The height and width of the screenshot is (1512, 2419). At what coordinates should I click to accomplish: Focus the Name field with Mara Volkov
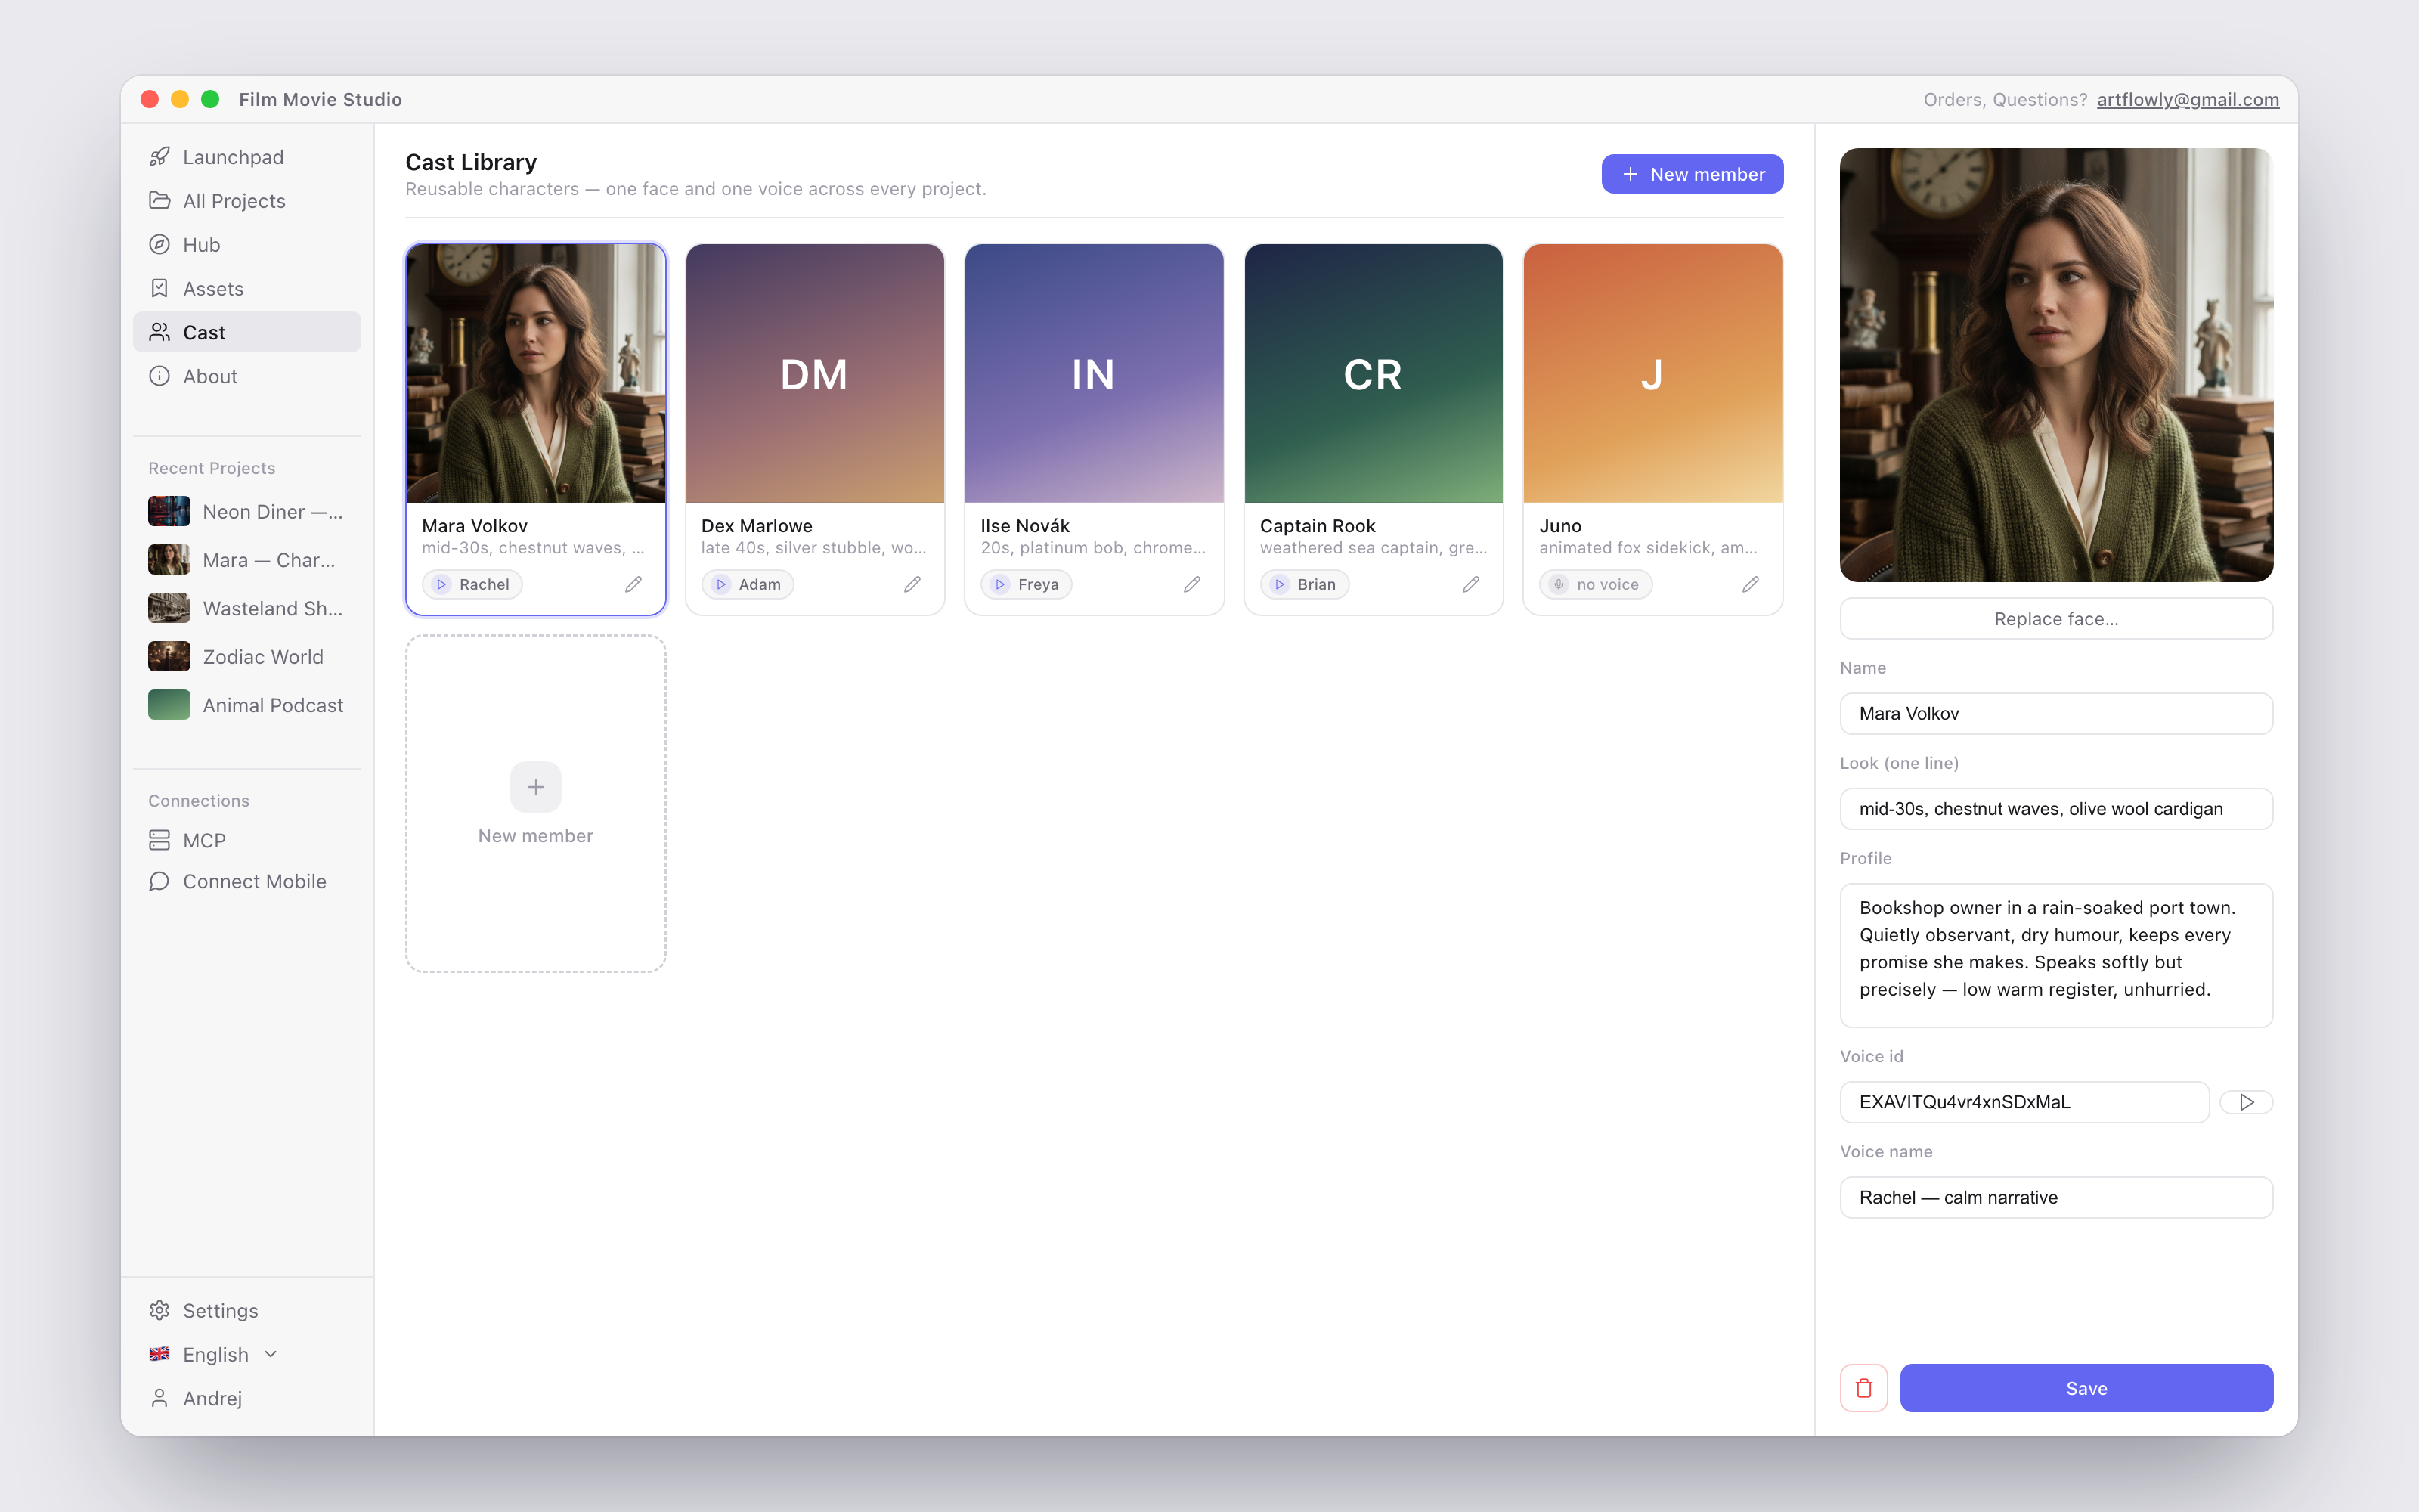tap(2056, 714)
